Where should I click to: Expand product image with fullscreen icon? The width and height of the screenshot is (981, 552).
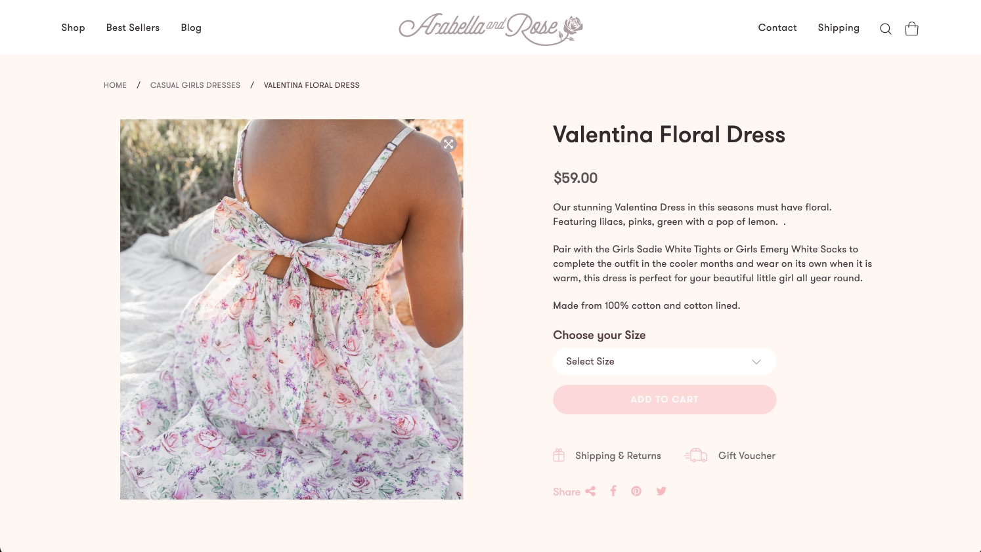coord(448,144)
